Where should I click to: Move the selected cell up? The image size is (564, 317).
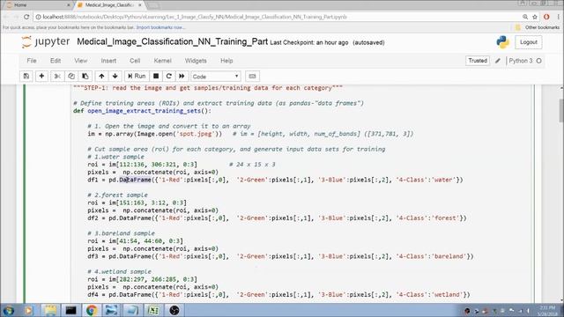[101, 77]
